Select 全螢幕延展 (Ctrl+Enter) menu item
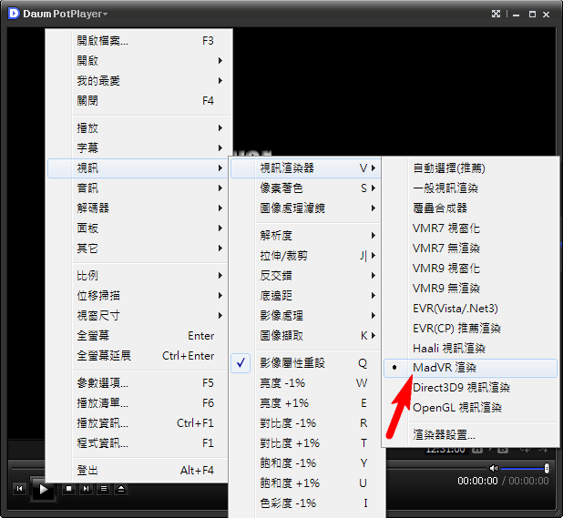Viewport: 563px width, 518px height. pos(138,356)
